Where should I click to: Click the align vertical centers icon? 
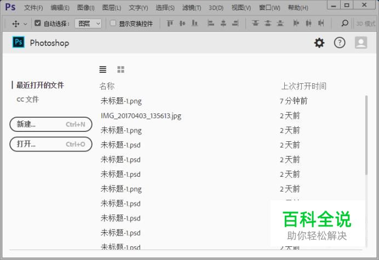point(182,23)
